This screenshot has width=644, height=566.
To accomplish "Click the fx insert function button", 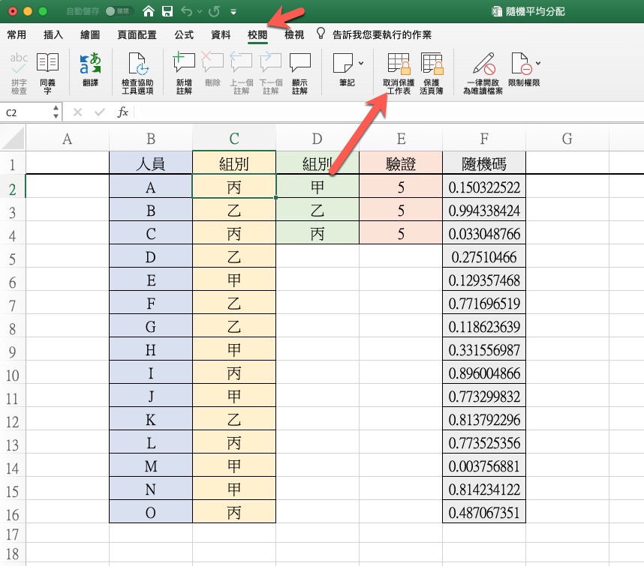I will (x=123, y=112).
